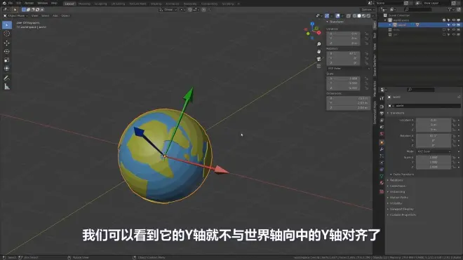Open the Tool properties tab wrench icon
The height and width of the screenshot is (260, 463).
tap(382, 99)
